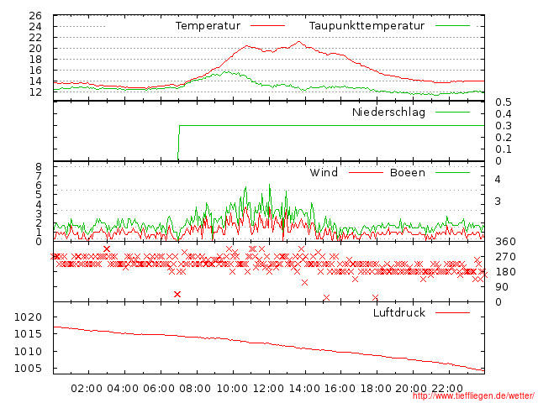Click the red Wind legend line
The image size is (538, 403).
(x=366, y=172)
